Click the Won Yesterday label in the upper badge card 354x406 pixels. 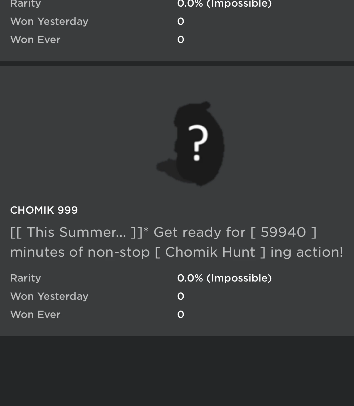coord(49,21)
